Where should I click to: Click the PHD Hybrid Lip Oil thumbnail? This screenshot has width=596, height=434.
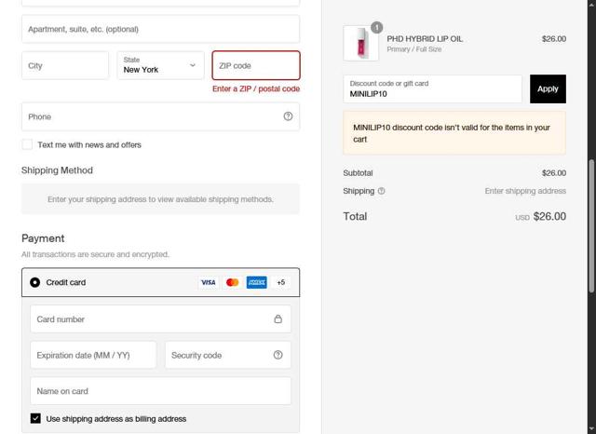tap(360, 44)
